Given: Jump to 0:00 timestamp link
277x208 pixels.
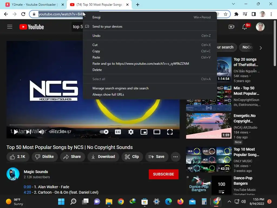Looking at the screenshot, I should (x=27, y=187).
